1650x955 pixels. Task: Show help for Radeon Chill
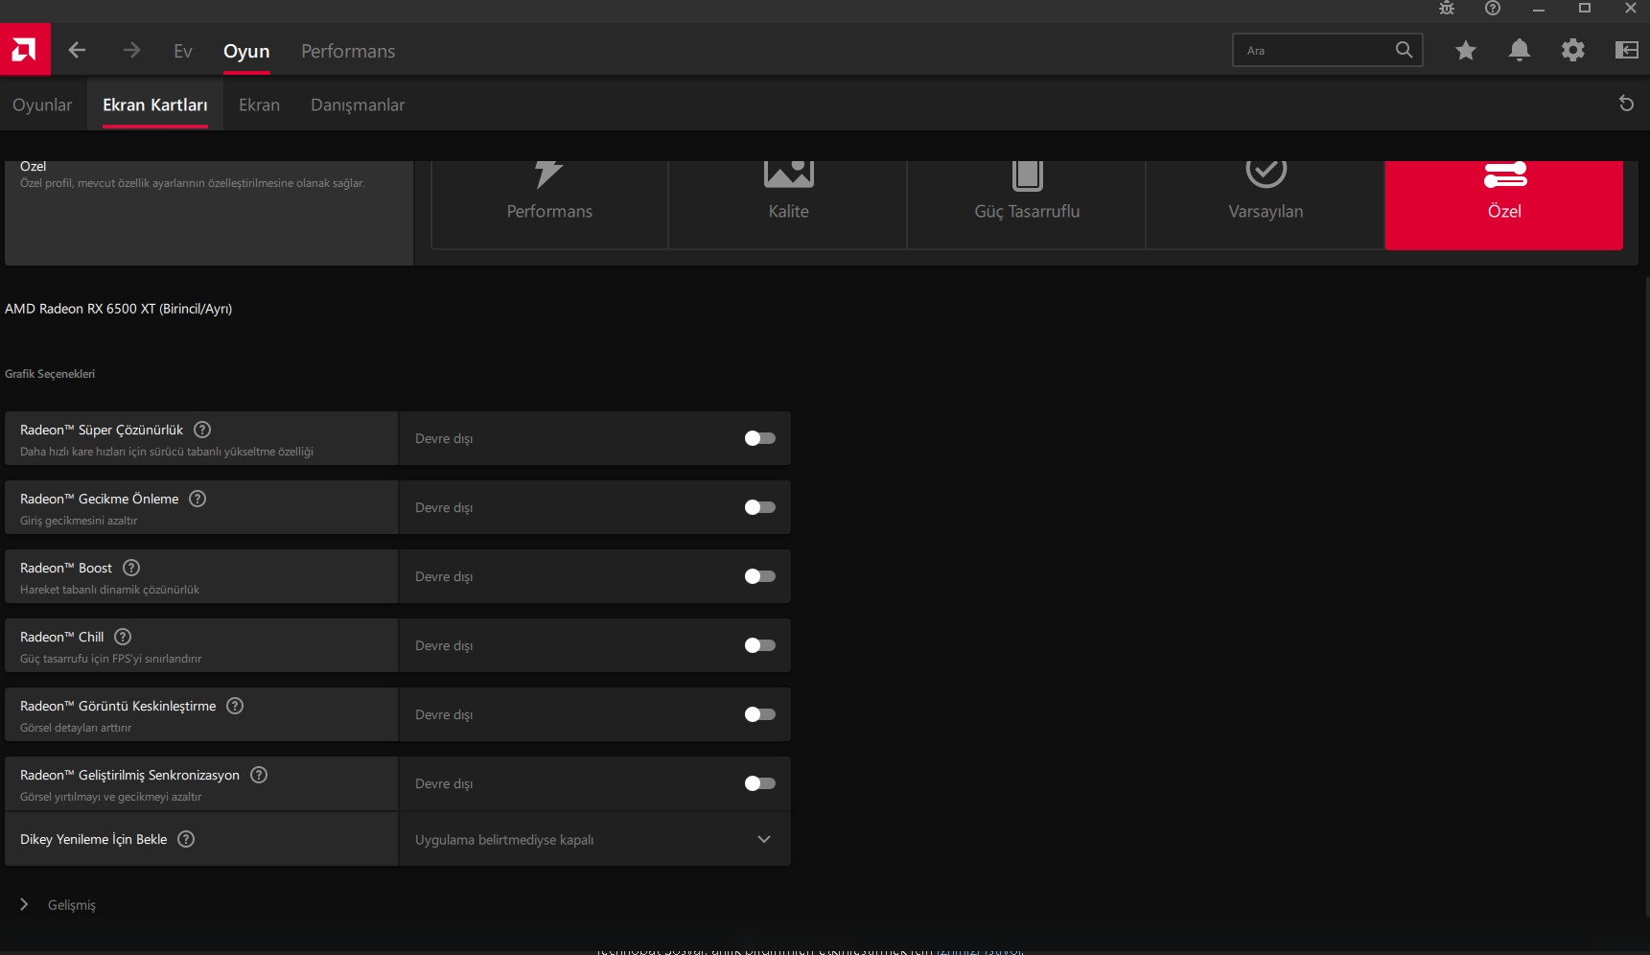123,637
